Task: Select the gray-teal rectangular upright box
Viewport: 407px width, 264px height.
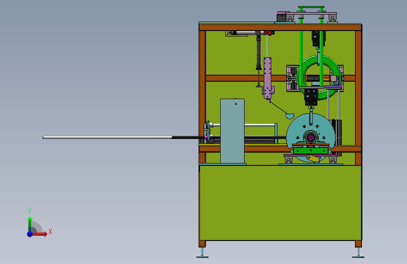Action: tap(232, 131)
